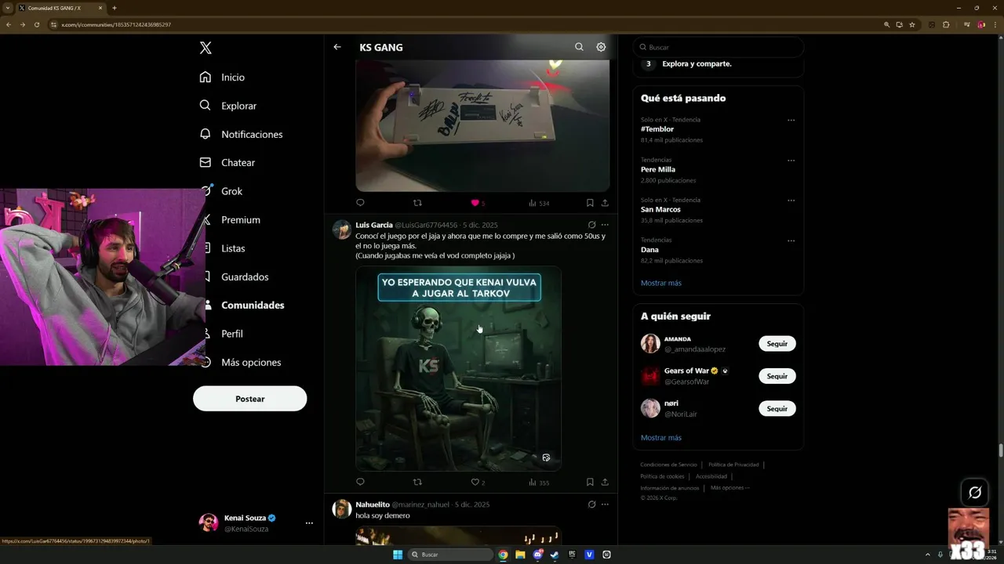Open more options for #Temblor trend
The width and height of the screenshot is (1004, 564).
(791, 121)
